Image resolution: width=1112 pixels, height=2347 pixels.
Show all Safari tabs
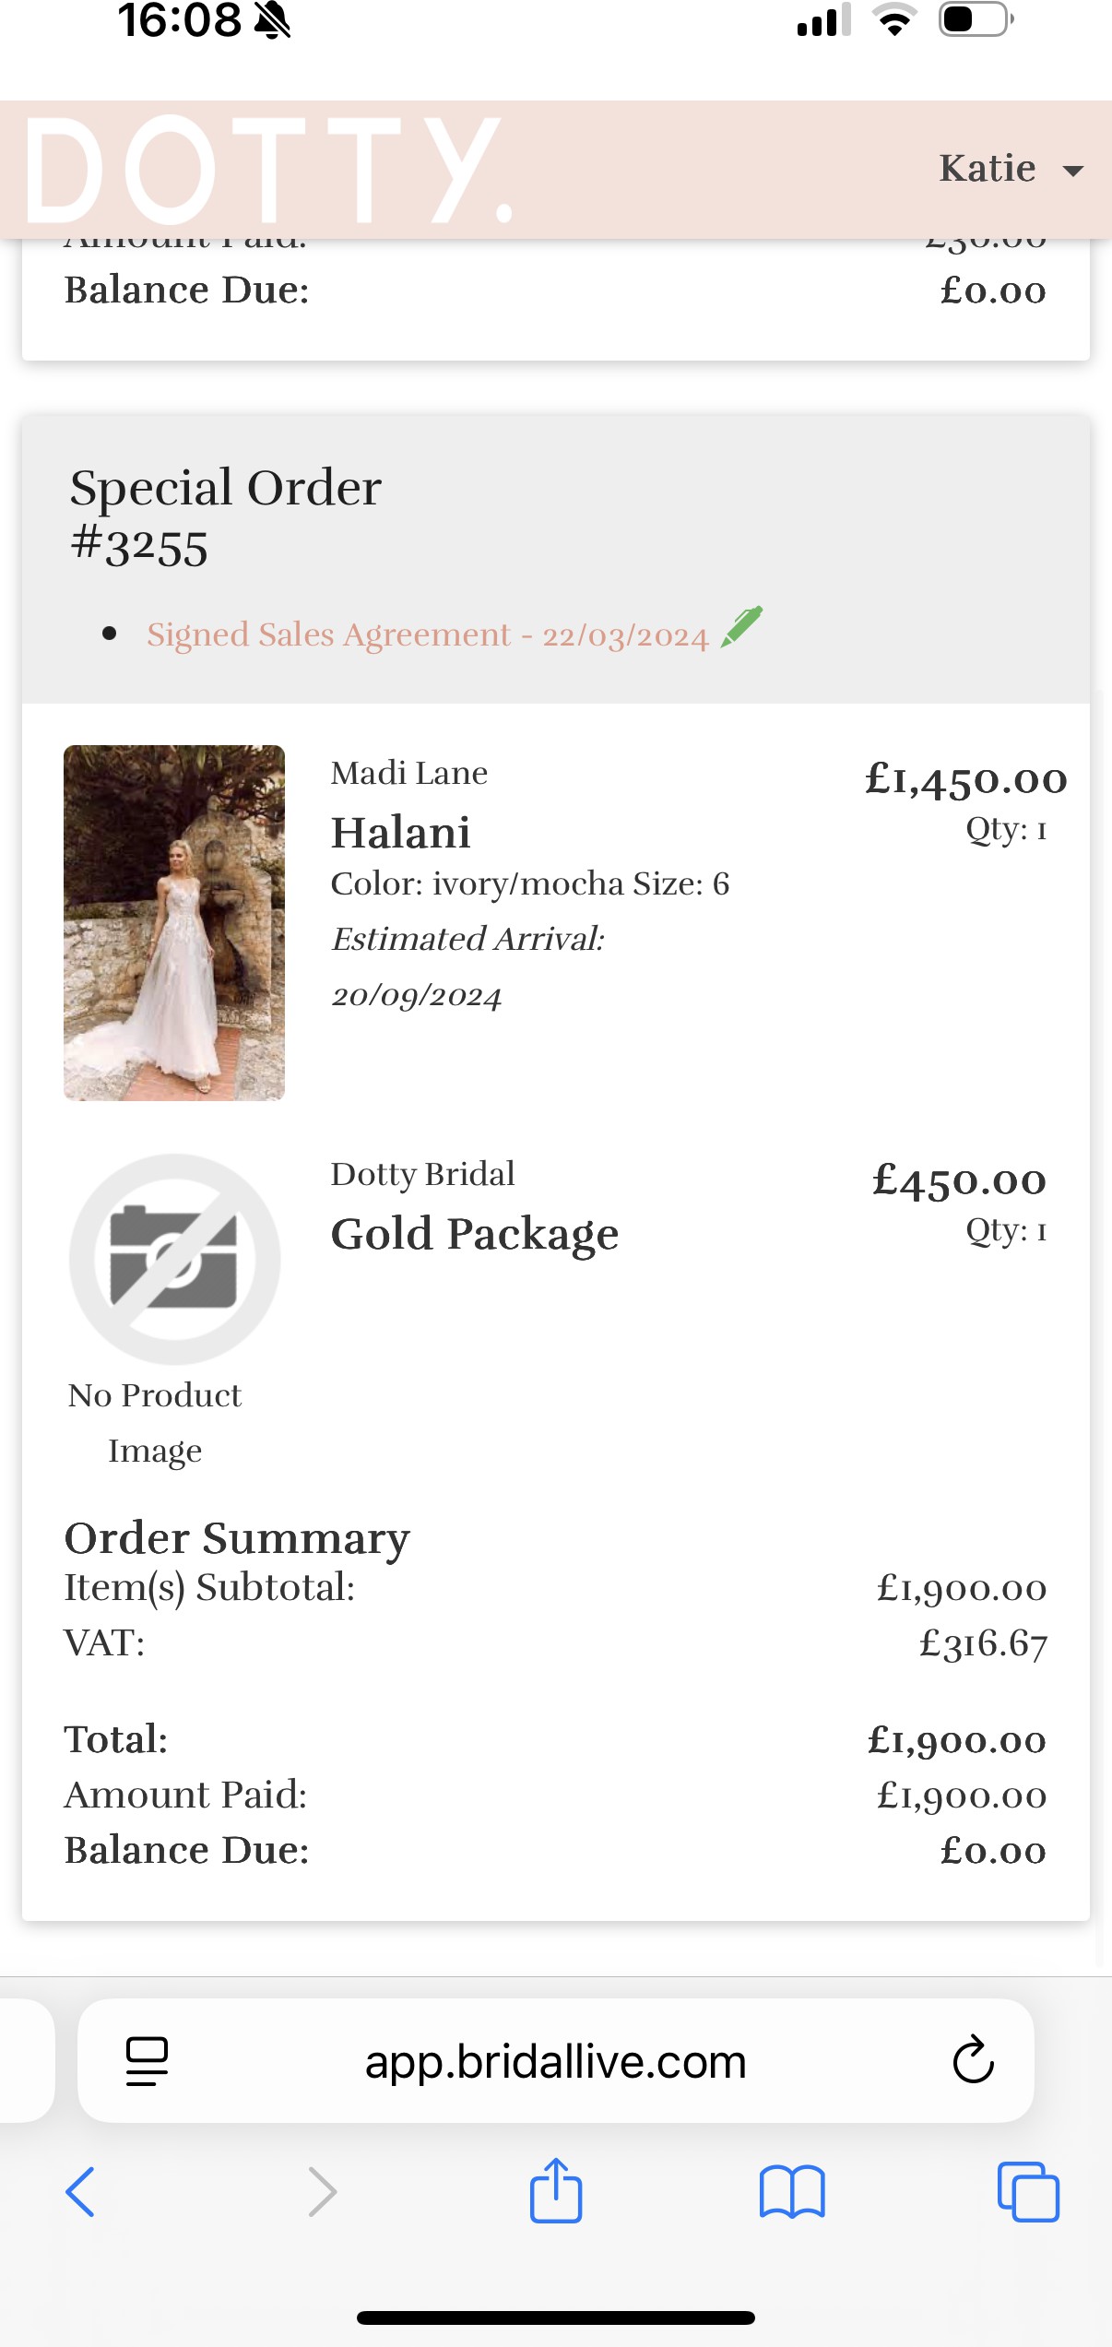[x=1028, y=2191]
